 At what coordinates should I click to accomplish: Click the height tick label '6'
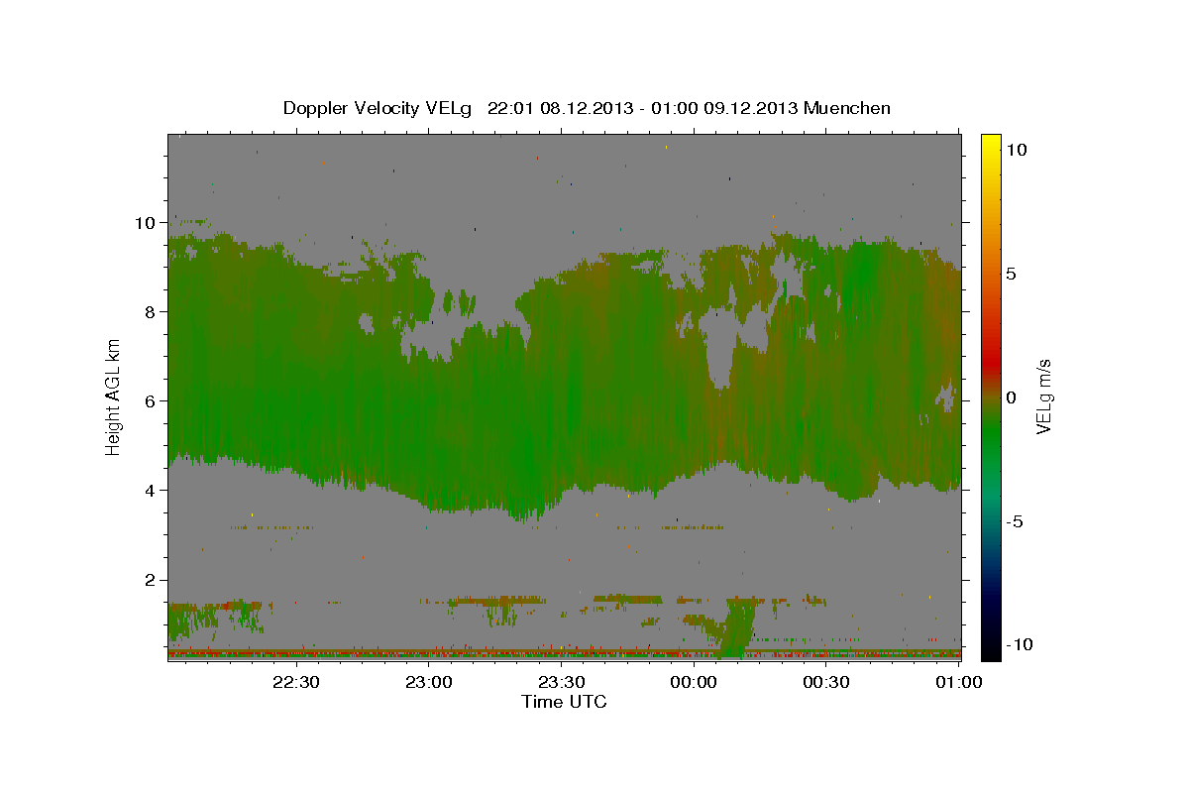point(153,401)
